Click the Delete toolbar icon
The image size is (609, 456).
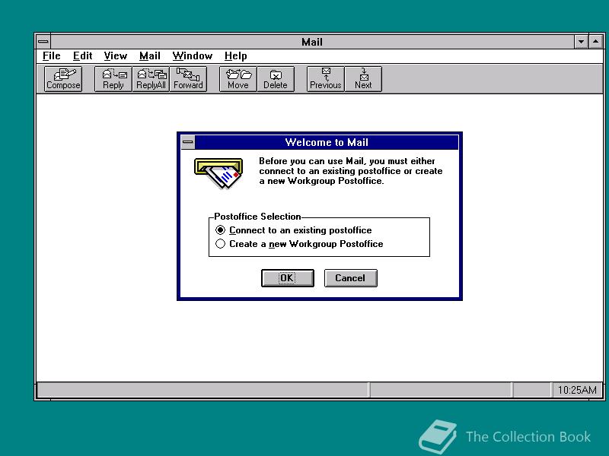tap(276, 79)
